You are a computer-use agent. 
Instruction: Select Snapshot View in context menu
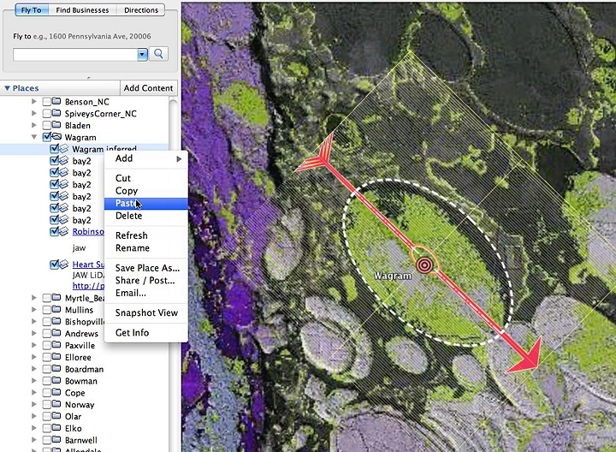(146, 312)
